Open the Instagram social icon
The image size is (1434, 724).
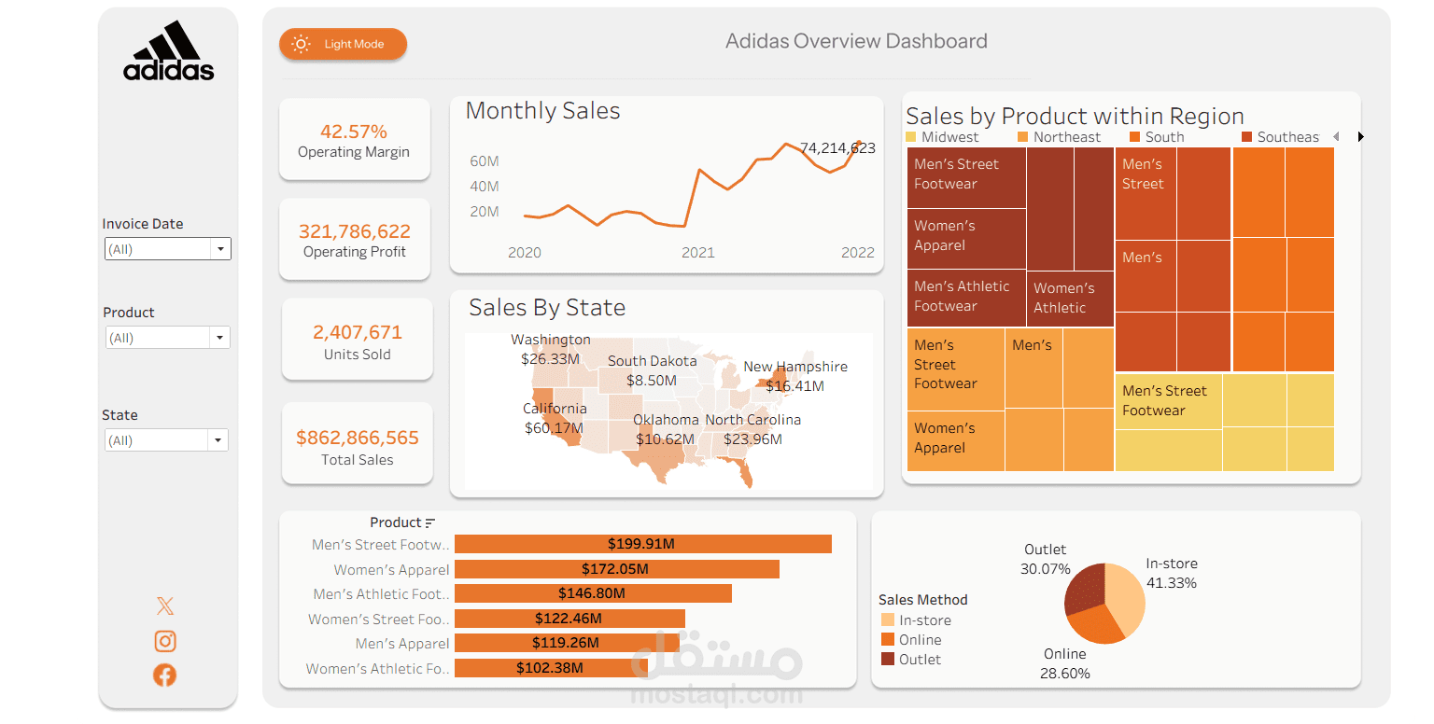(x=165, y=641)
